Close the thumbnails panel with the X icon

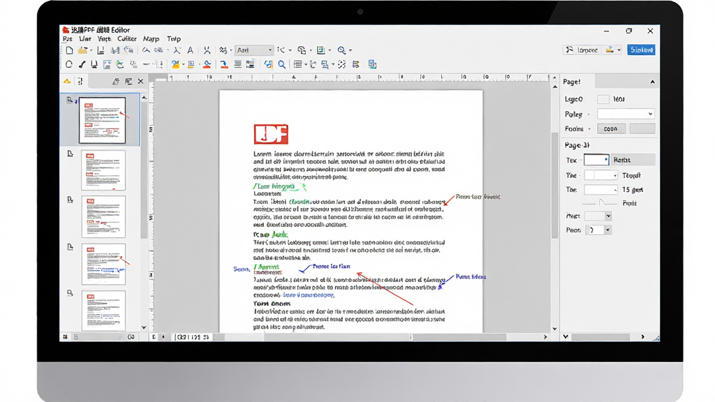(140, 81)
